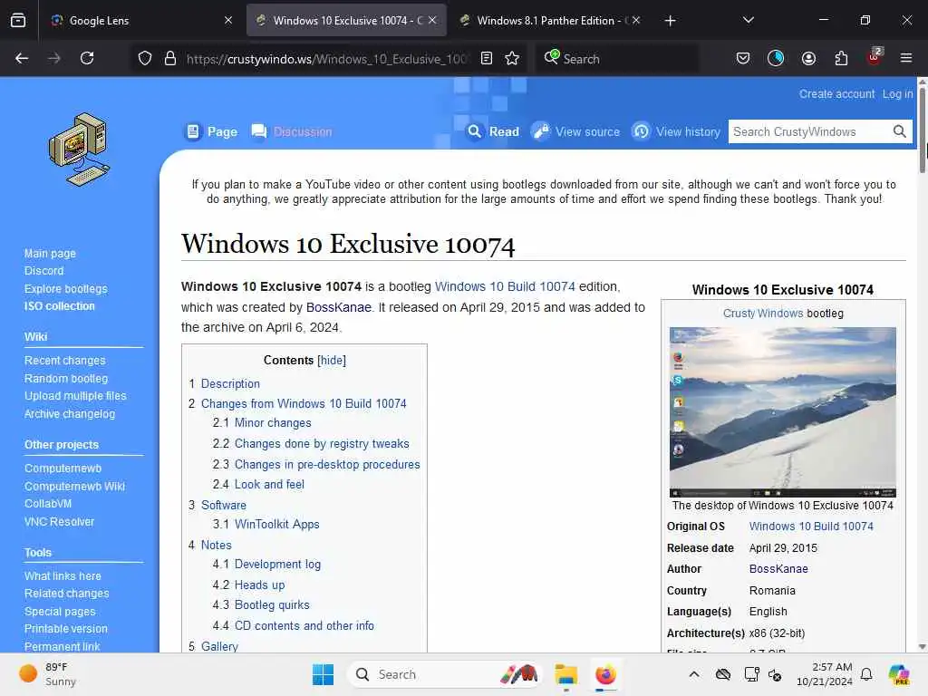
Task: Click Create account link
Action: pyautogui.click(x=836, y=94)
